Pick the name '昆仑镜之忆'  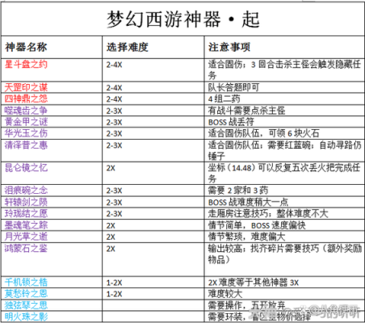pos(26,168)
